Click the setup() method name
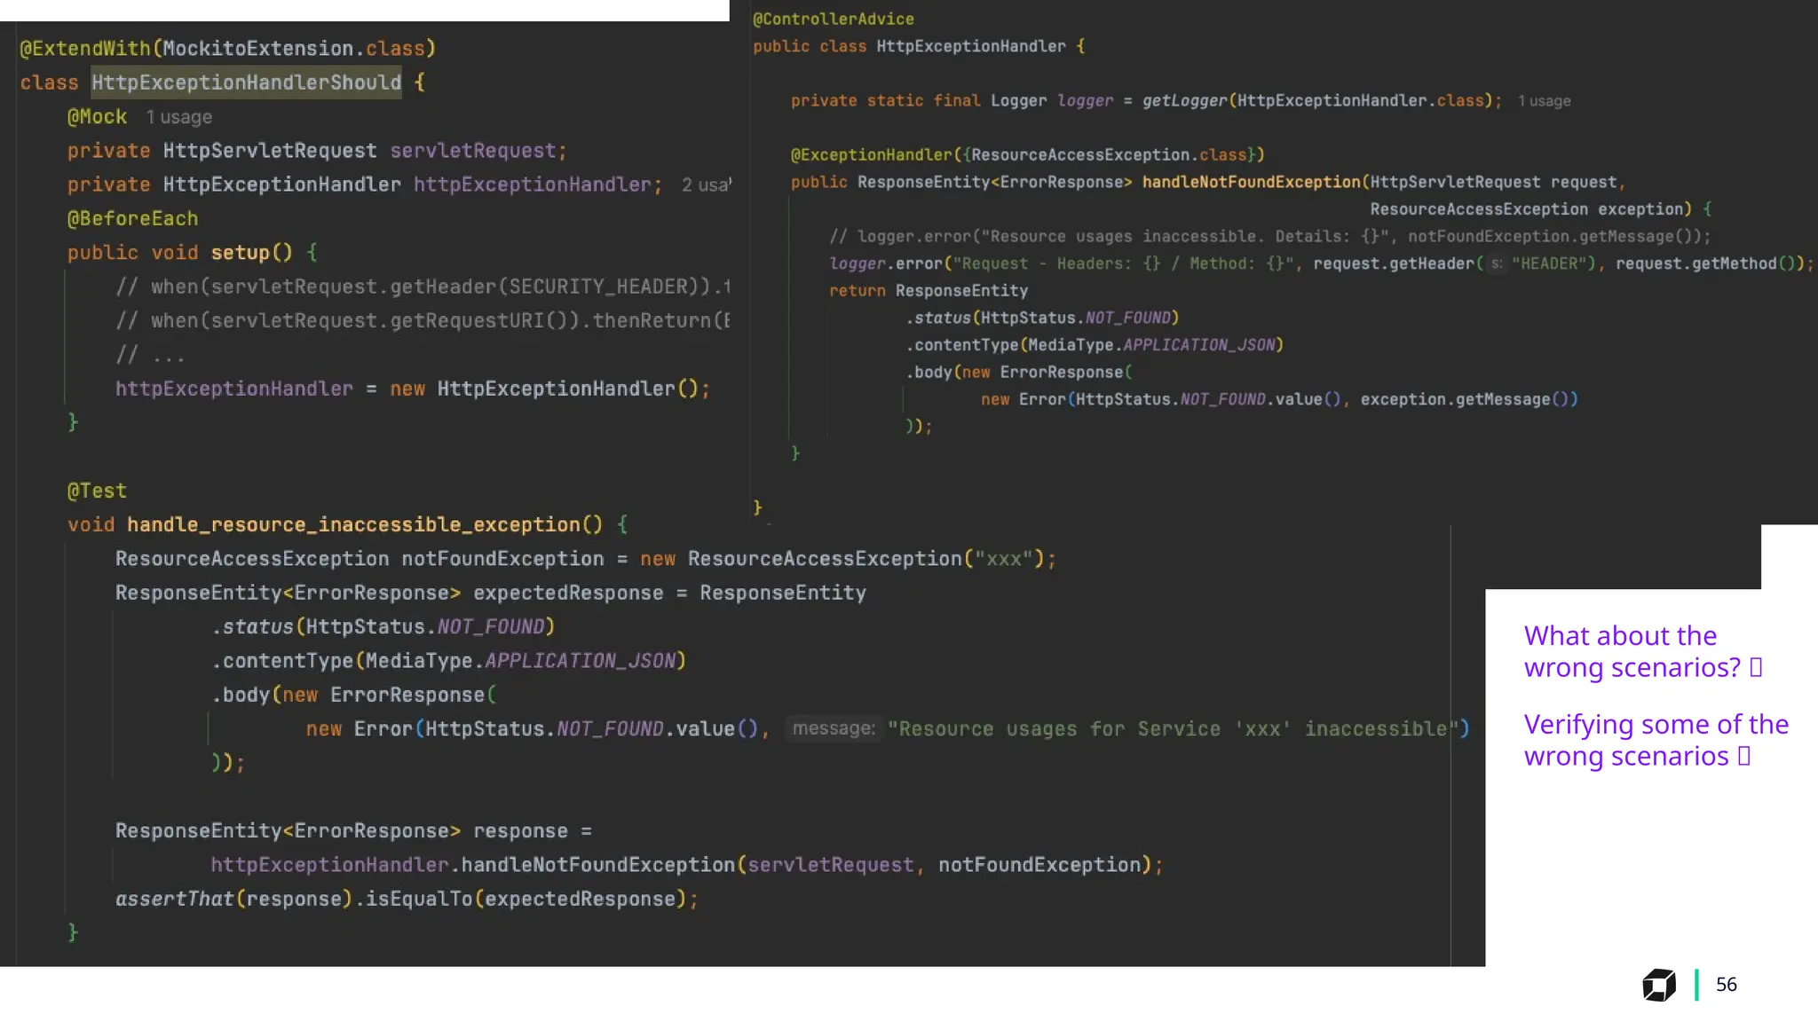Screen dimensions: 1818x1022 pyautogui.click(x=240, y=253)
